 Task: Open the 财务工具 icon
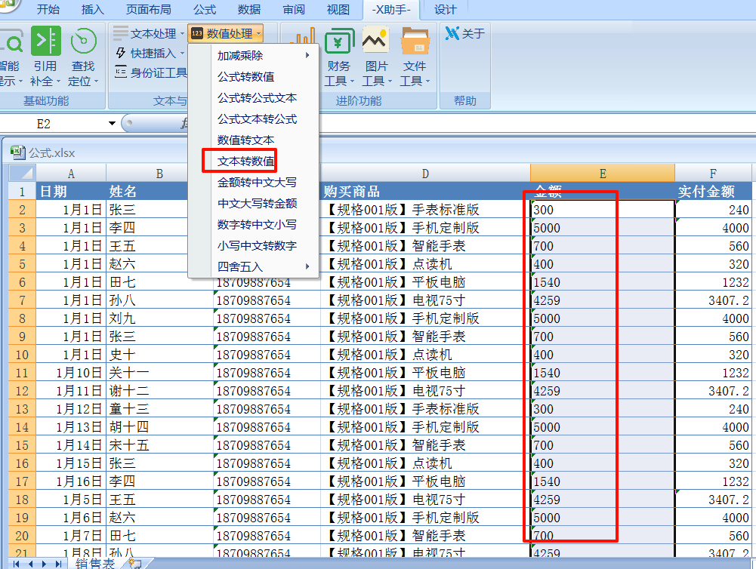click(339, 41)
